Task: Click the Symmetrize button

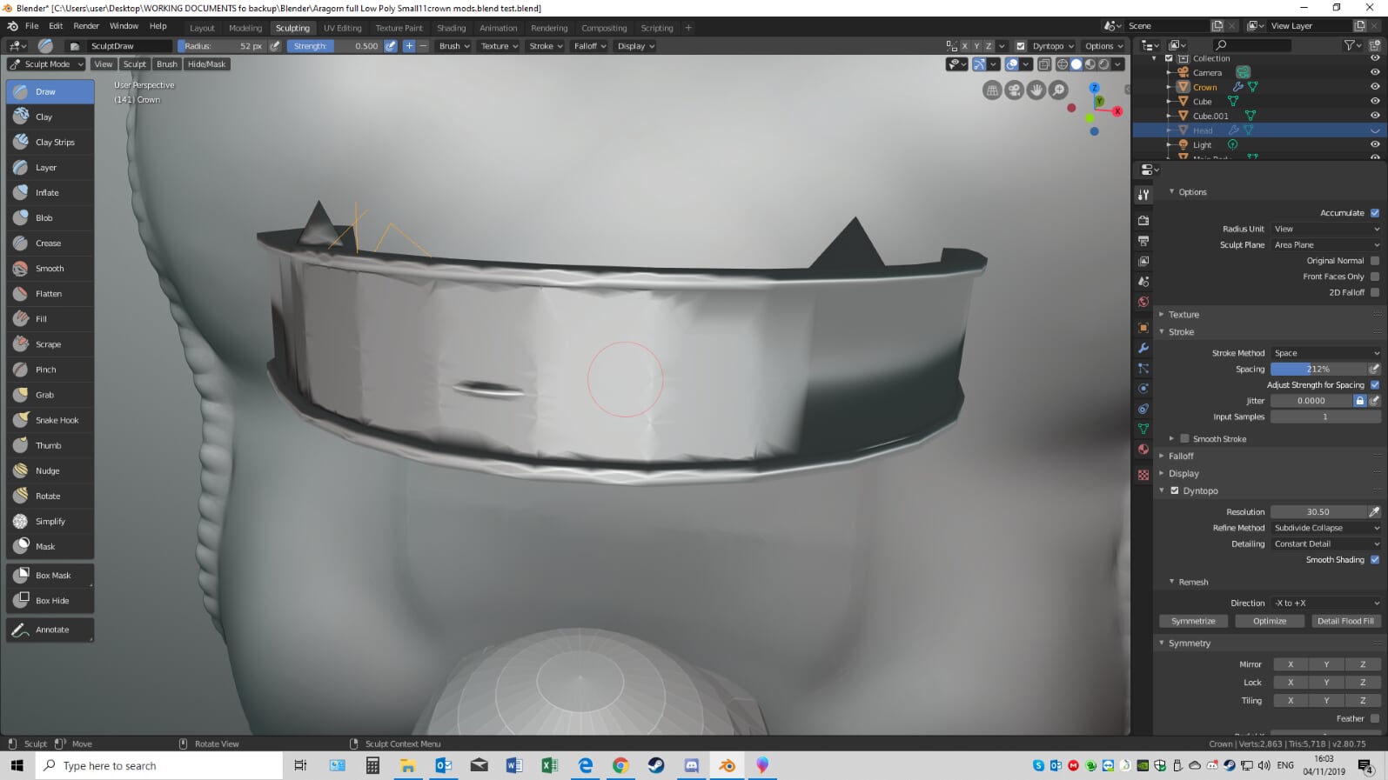Action: point(1193,621)
